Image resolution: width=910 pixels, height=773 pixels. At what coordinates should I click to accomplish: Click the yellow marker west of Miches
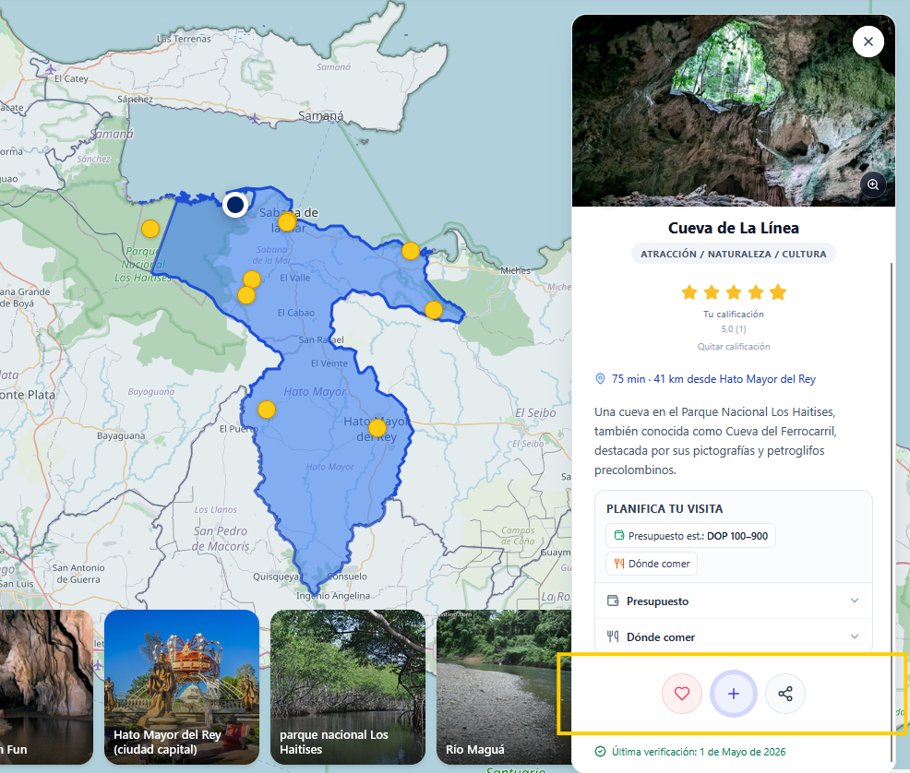411,251
